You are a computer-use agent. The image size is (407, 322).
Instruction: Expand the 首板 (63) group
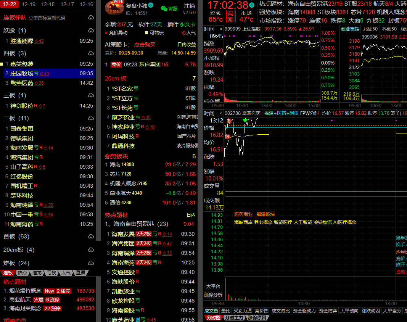click(16, 237)
